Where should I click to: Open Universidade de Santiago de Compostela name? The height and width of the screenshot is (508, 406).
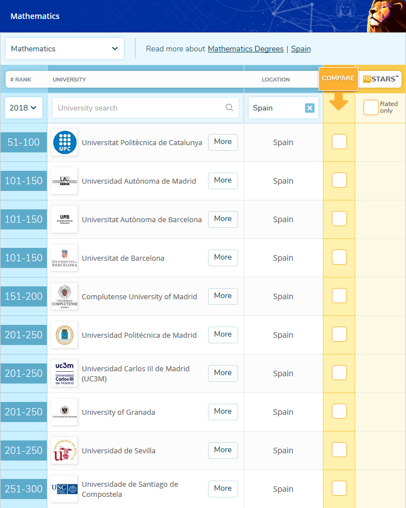pos(130,489)
